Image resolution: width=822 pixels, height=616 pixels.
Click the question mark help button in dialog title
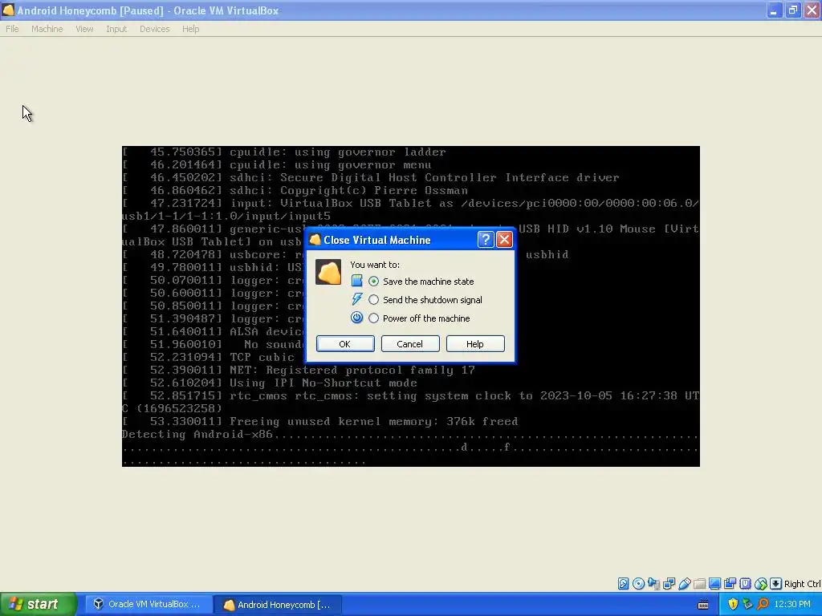click(x=486, y=239)
